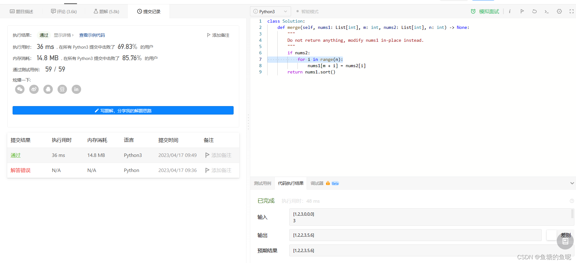Click the 通过 result badge at top
This screenshot has width=576, height=263.
[44, 35]
